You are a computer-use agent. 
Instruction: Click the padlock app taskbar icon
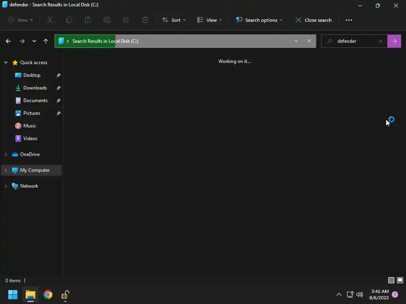[x=65, y=295]
